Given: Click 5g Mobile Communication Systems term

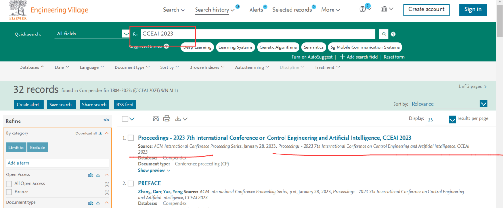Looking at the screenshot, I should pyautogui.click(x=365, y=47).
